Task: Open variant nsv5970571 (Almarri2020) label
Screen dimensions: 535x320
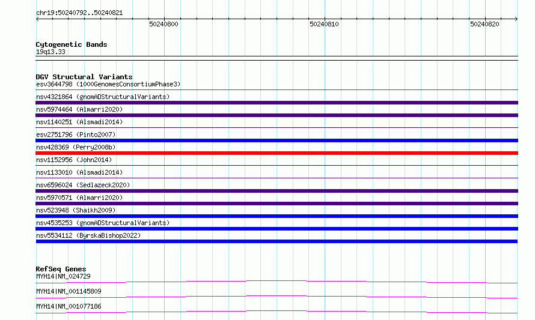Action: point(79,198)
